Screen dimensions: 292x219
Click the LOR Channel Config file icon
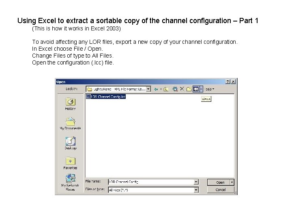click(88, 97)
